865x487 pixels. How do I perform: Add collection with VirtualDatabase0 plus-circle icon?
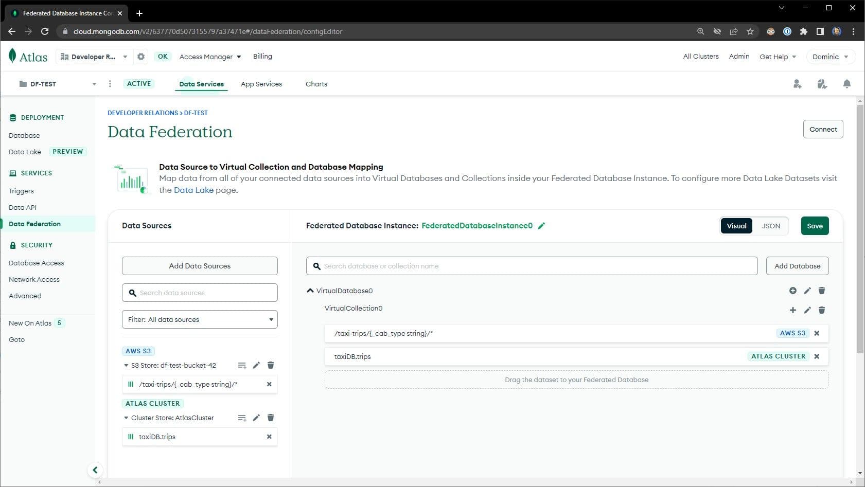pyautogui.click(x=793, y=291)
